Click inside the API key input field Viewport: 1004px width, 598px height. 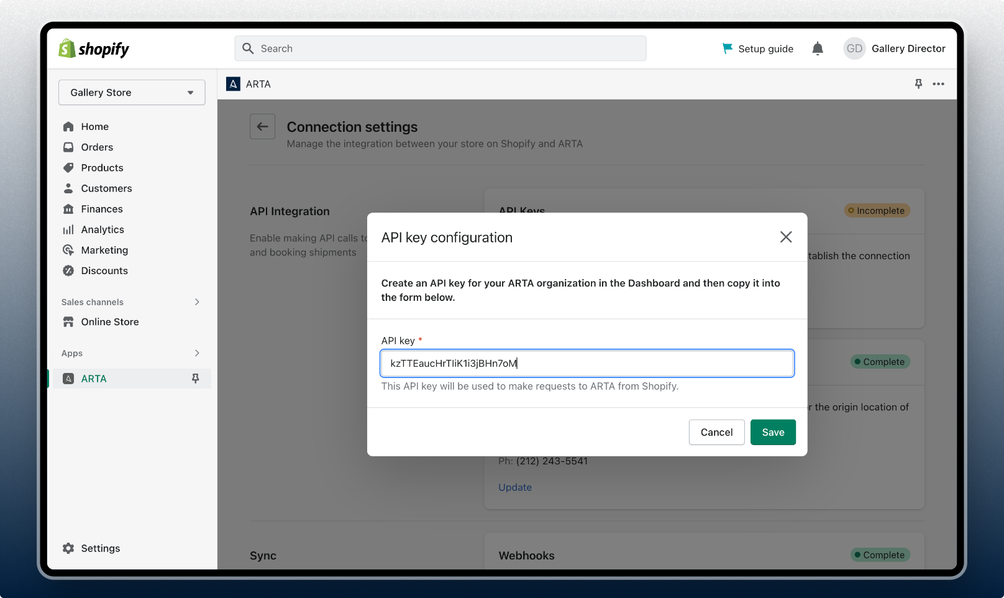coord(586,363)
